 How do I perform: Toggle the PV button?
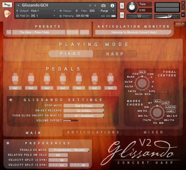click(x=183, y=15)
